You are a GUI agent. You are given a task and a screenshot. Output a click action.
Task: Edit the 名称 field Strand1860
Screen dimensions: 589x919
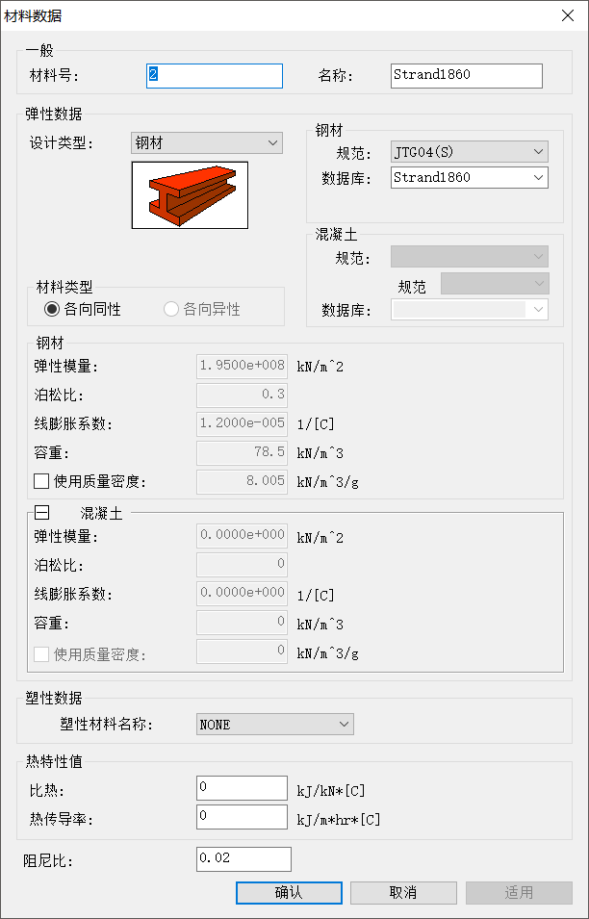tap(467, 75)
